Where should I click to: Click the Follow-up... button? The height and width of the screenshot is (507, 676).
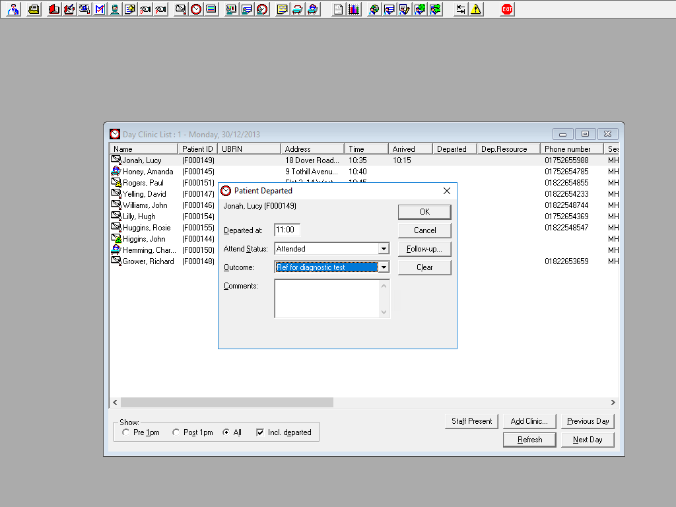(x=424, y=249)
